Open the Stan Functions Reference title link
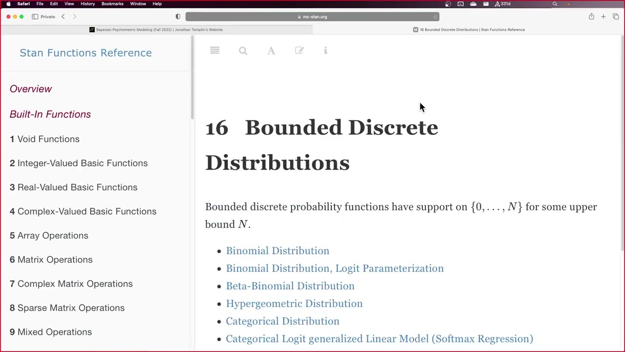 (x=86, y=53)
